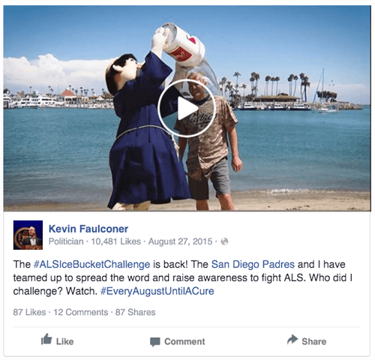The height and width of the screenshot is (360, 375).
Task: Open Kevin Faulconer's profile picture
Action: click(28, 235)
